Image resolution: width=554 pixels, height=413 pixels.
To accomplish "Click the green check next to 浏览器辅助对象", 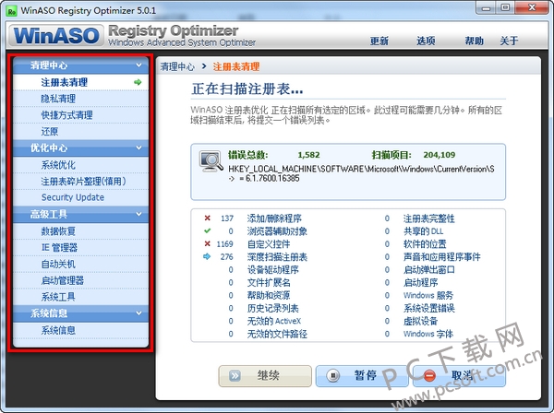I will coord(208,231).
